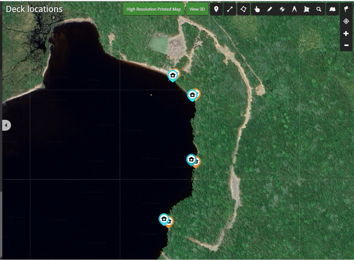This screenshot has width=354, height=260.
Task: Select the place marker pin tool
Action: [216, 9]
